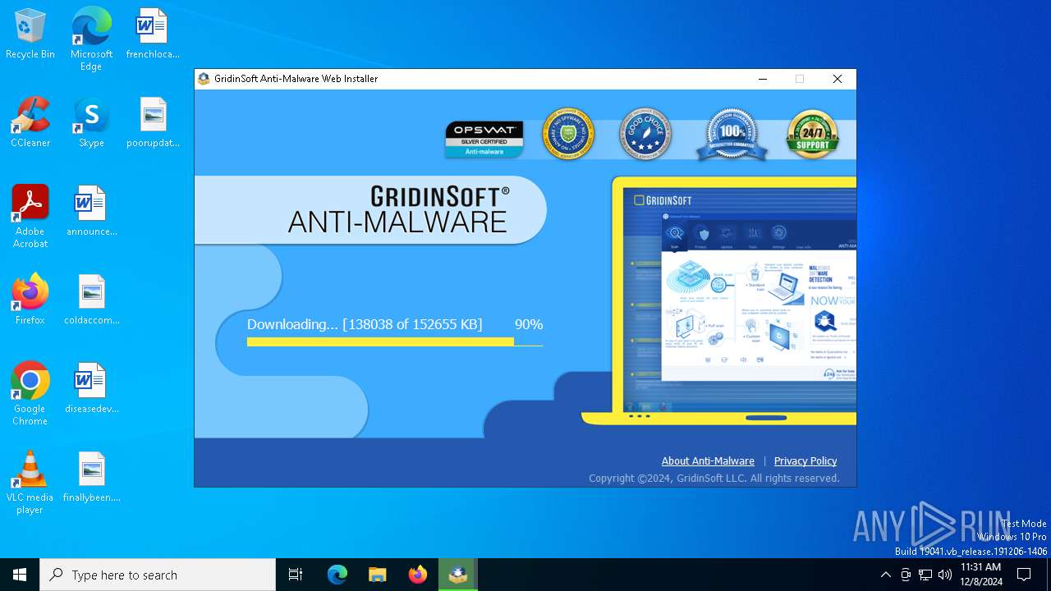Screen dimensions: 1051x591
Task: Open VLC media player desktop shortcut
Action: [x=30, y=482]
